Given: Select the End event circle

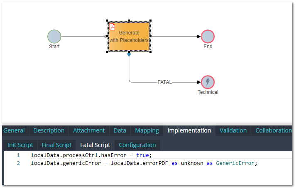Looking at the screenshot, I should tap(208, 37).
